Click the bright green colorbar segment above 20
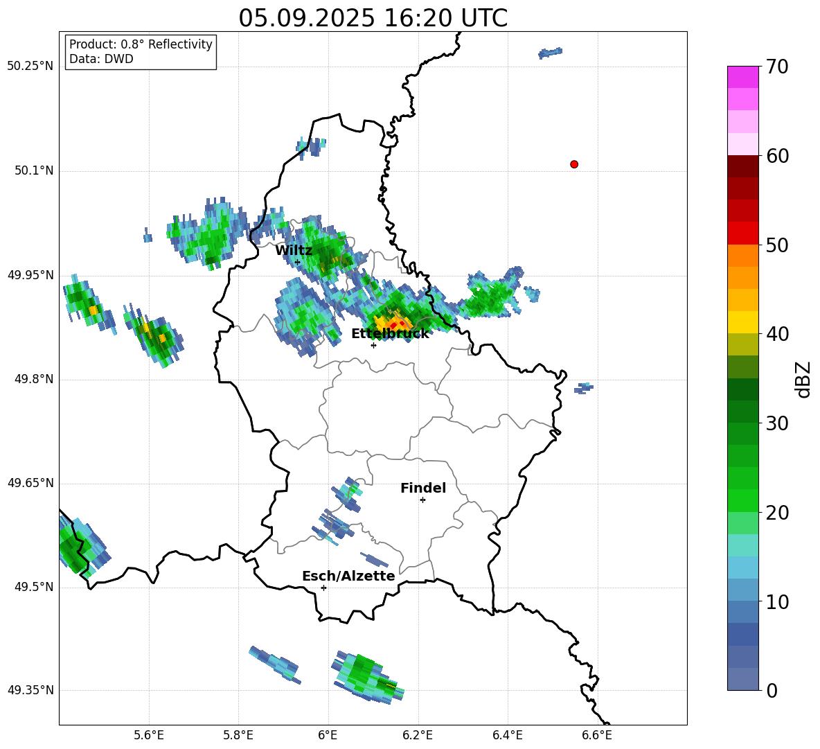Viewport: 820px width, 749px height. pos(742,500)
